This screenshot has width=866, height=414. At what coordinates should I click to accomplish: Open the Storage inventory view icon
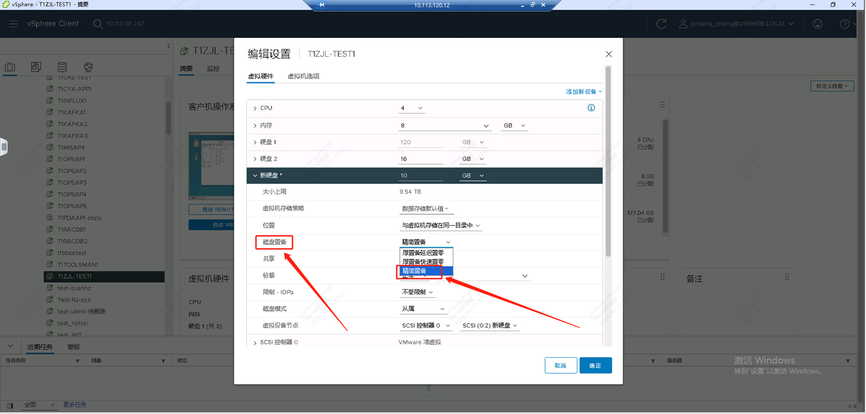point(62,67)
